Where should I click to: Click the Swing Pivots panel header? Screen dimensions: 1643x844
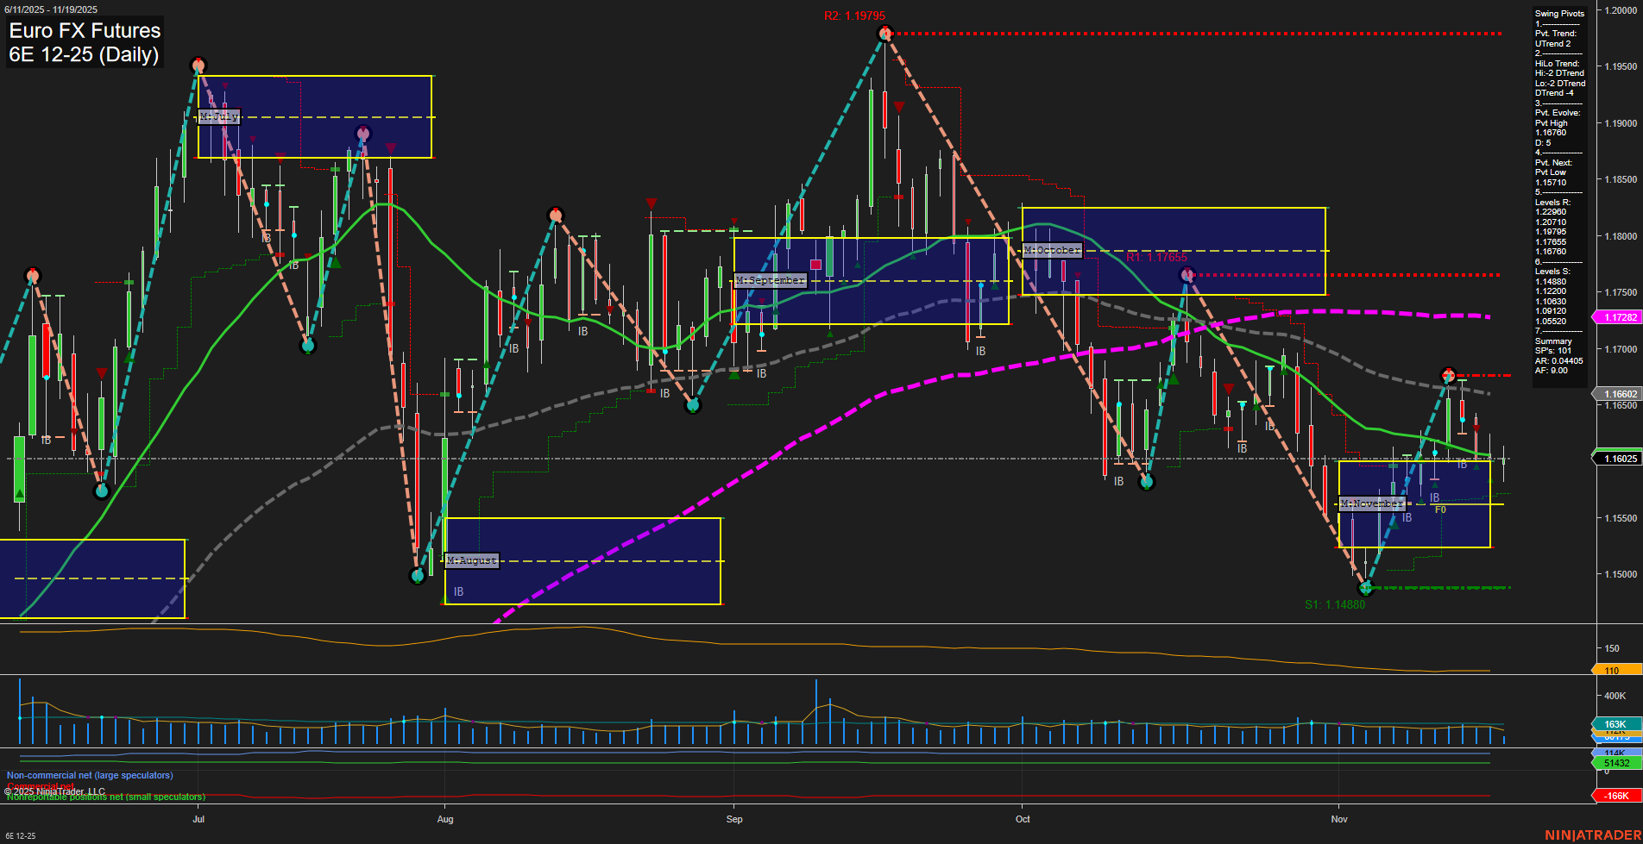pyautogui.click(x=1558, y=14)
